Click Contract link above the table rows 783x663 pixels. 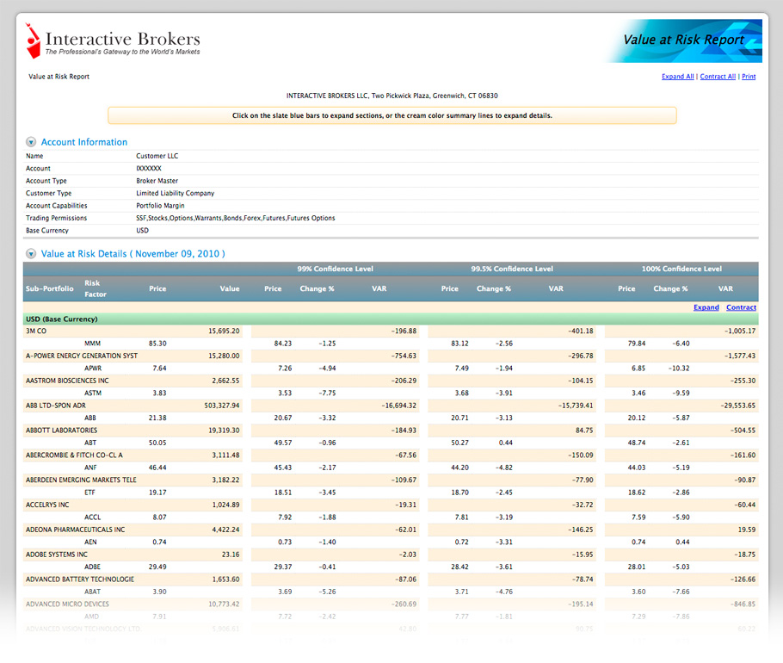[x=741, y=307]
